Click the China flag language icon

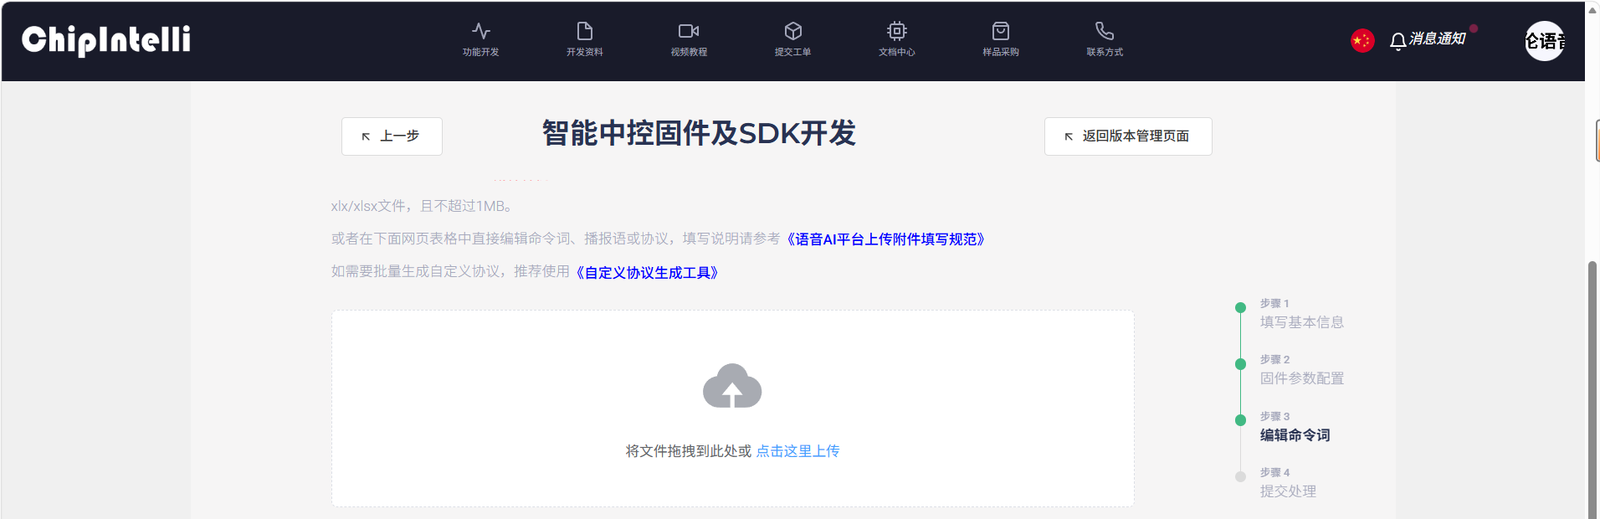[1362, 40]
